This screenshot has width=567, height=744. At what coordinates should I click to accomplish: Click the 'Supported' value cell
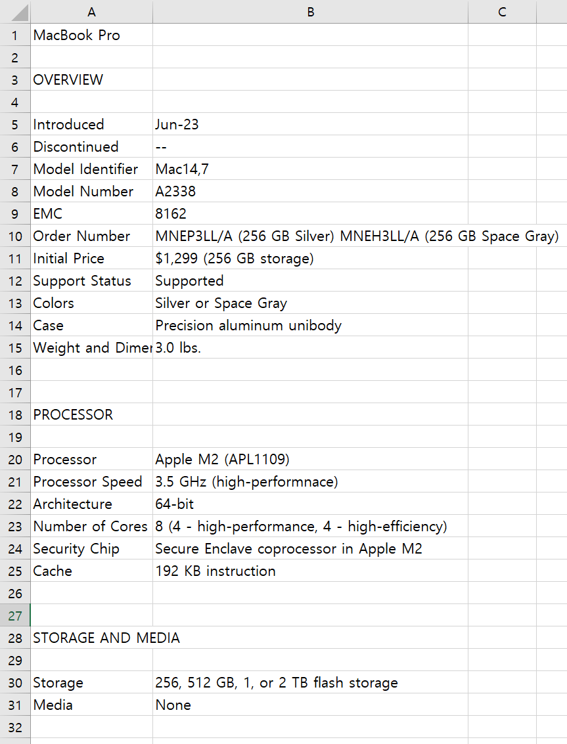[x=310, y=280]
